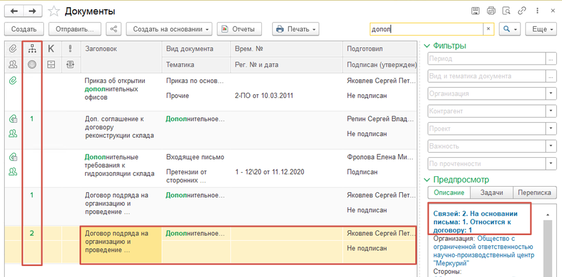562x277 pixels.
Task: Open the Создать на основании dropdown
Action: point(169,29)
